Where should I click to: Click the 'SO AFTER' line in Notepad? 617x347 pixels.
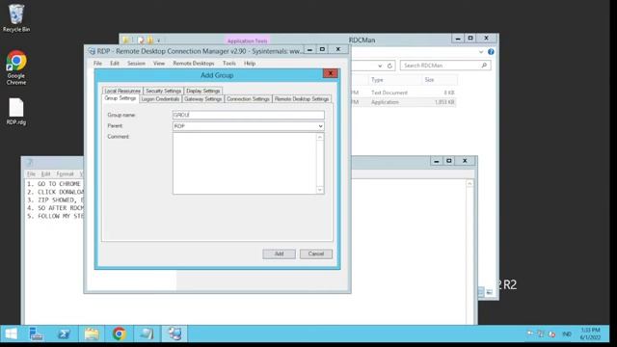click(x=55, y=208)
